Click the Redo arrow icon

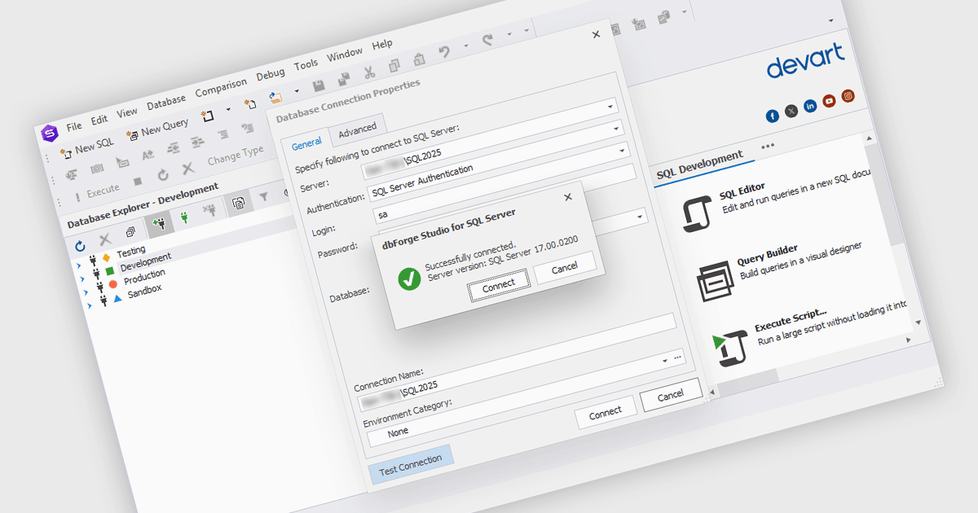click(x=488, y=40)
